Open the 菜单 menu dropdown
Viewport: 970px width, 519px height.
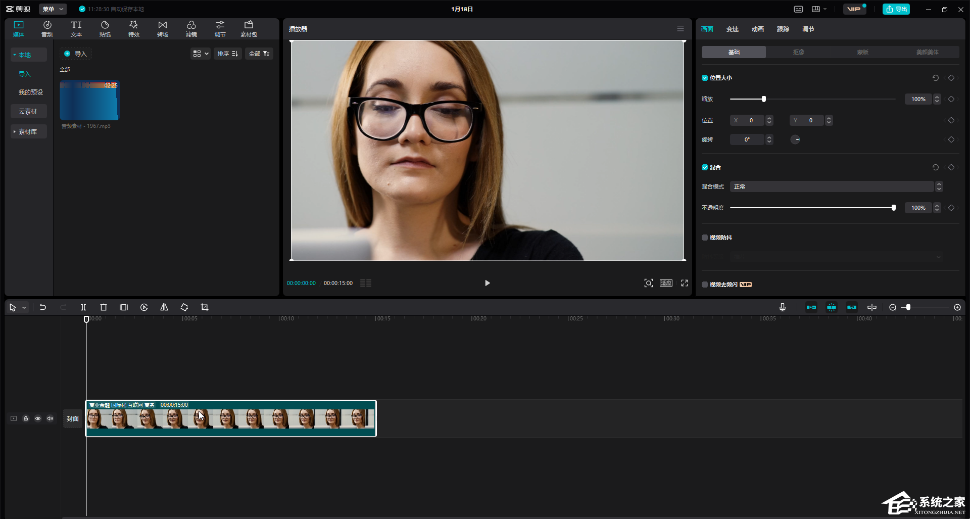(x=53, y=9)
